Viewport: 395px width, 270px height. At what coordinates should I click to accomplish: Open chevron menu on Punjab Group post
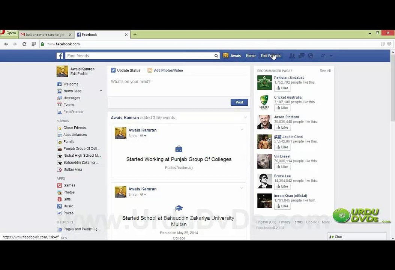[242, 129]
